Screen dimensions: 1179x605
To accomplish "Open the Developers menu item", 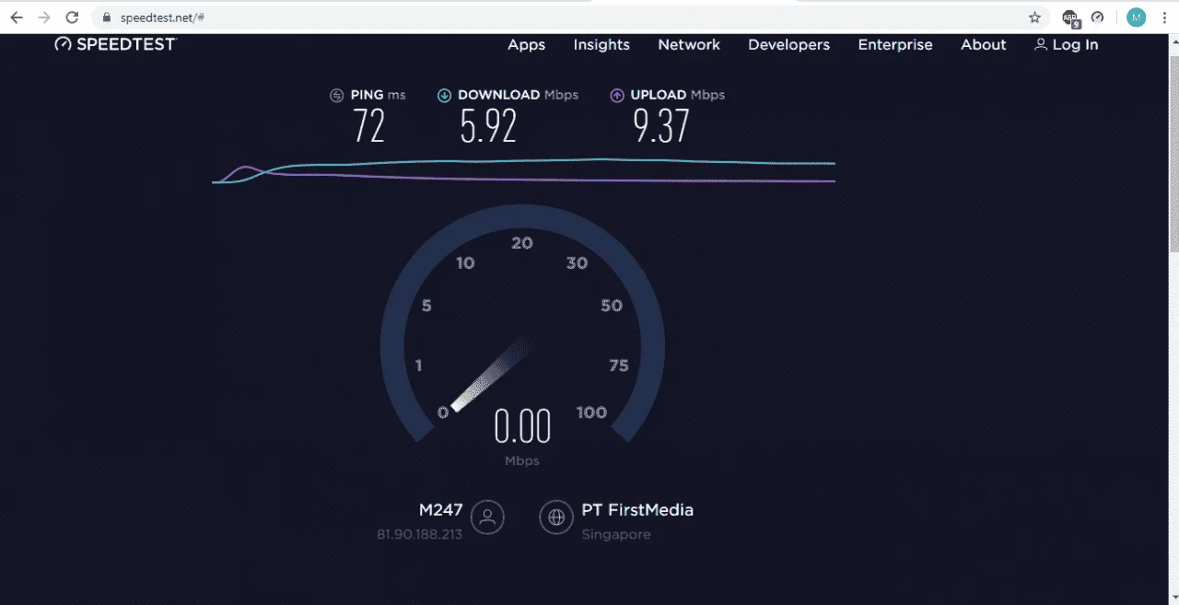I will pyautogui.click(x=788, y=44).
